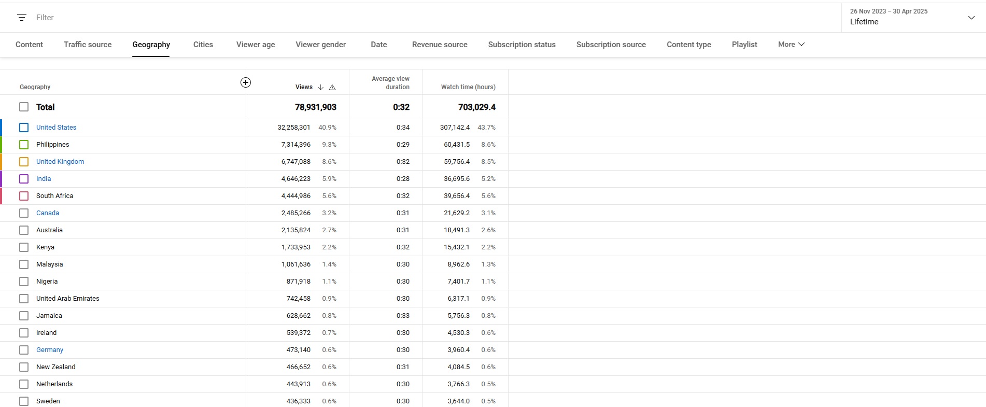The width and height of the screenshot is (986, 407).
Task: Expand the More tabs dropdown
Action: pyautogui.click(x=791, y=45)
